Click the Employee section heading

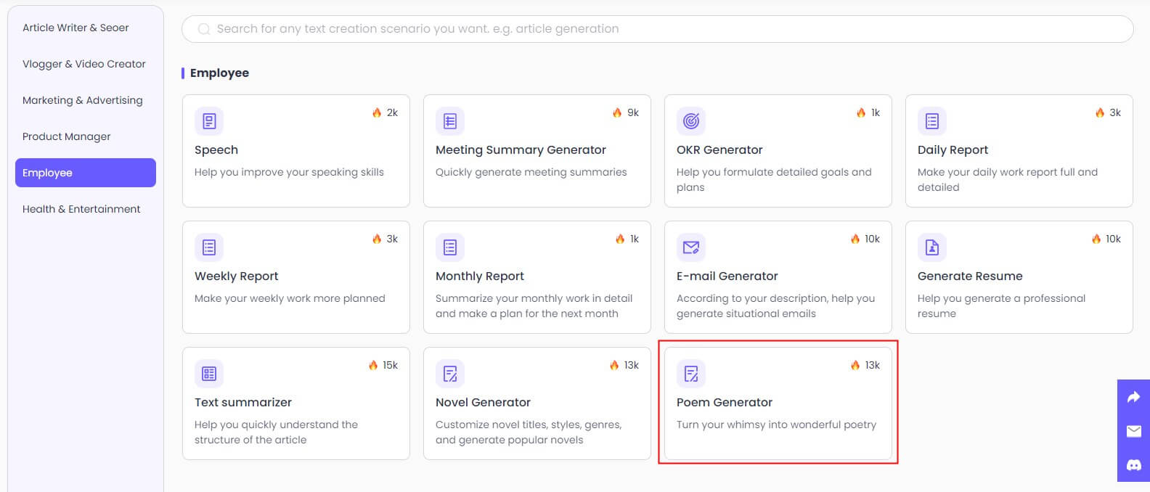coord(219,73)
